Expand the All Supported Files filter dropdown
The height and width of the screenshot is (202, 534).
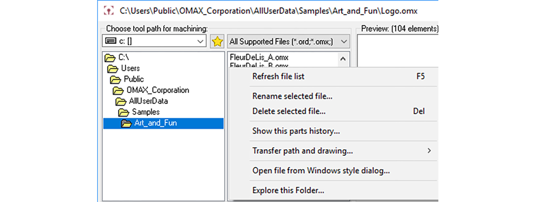[288, 42]
